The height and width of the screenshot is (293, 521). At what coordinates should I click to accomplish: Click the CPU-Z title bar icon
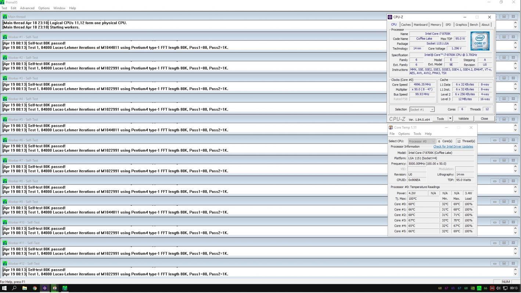pyautogui.click(x=390, y=17)
